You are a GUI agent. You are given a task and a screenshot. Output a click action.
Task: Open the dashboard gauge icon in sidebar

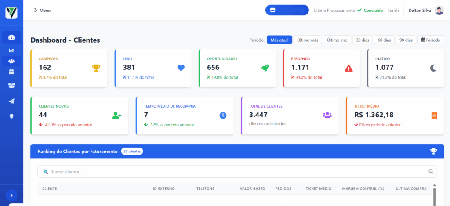11,37
